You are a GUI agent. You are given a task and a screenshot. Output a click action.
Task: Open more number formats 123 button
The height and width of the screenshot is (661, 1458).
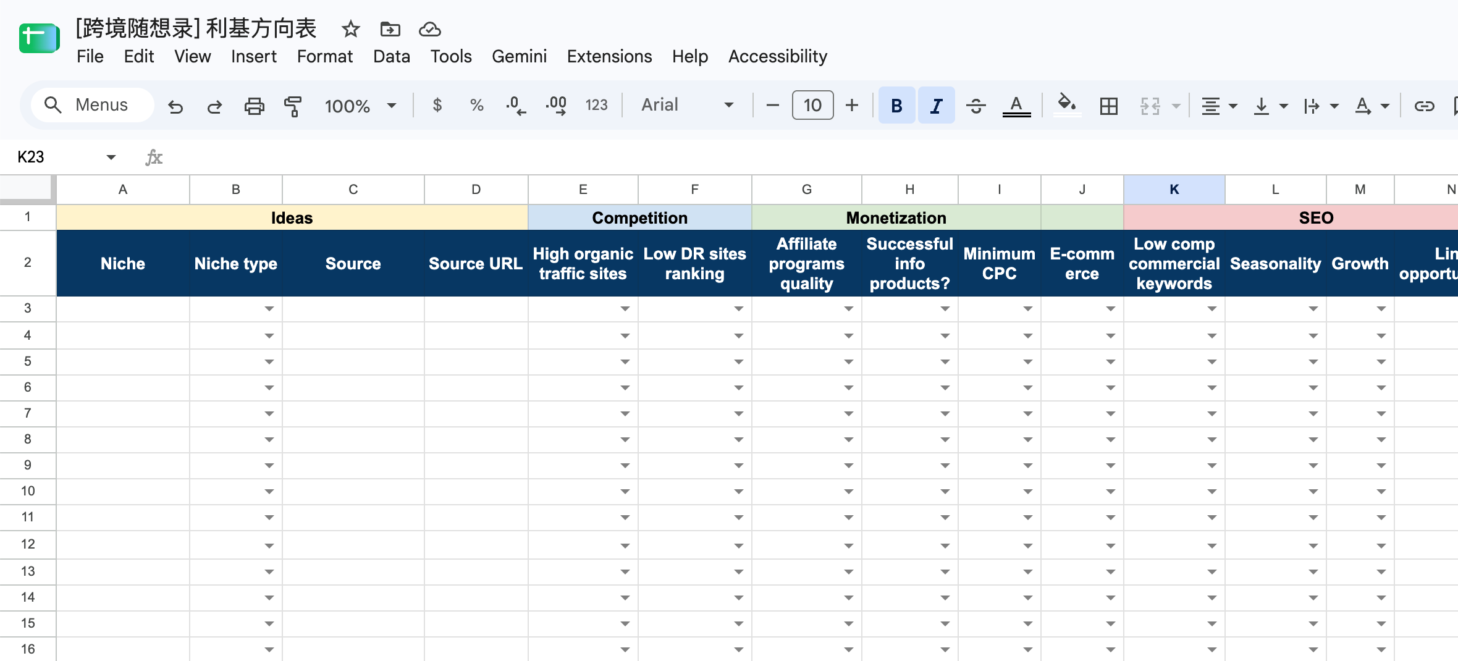click(596, 105)
